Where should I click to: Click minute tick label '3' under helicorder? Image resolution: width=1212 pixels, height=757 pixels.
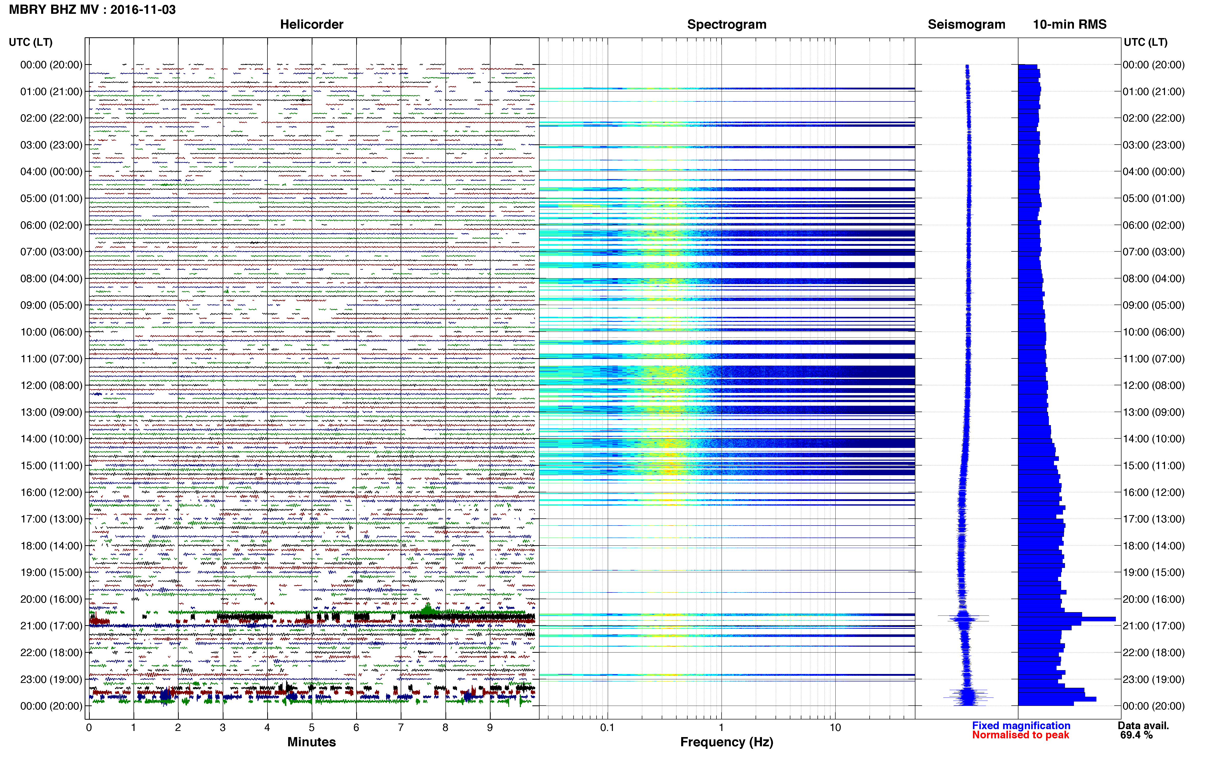222,727
